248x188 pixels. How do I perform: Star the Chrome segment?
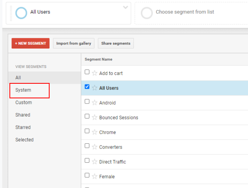tap(94, 132)
